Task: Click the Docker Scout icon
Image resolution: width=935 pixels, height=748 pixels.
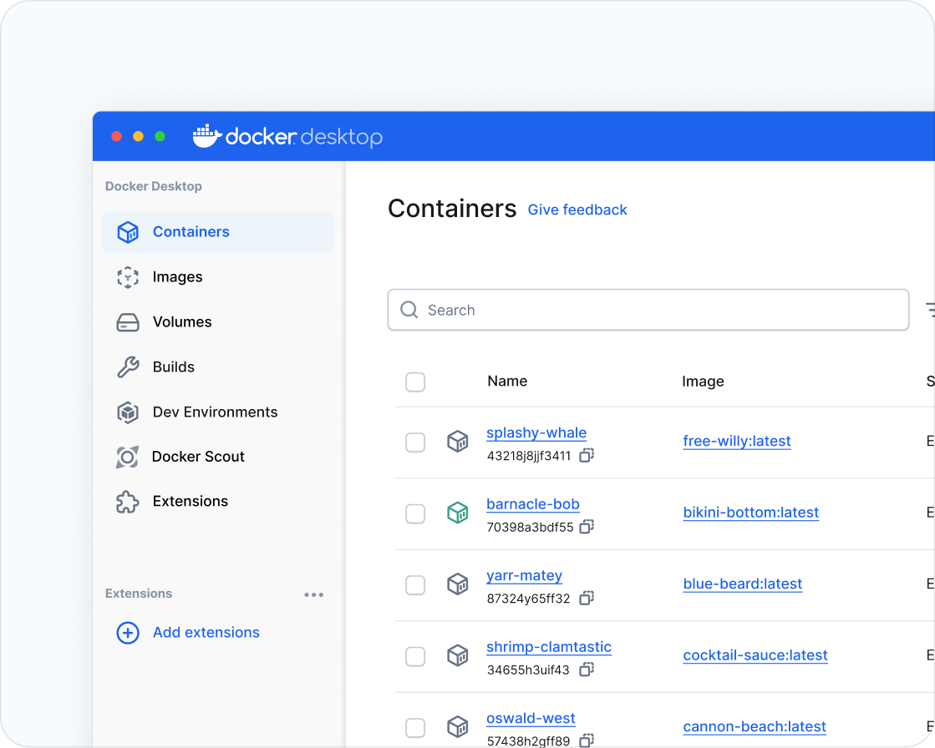Action: 127,457
